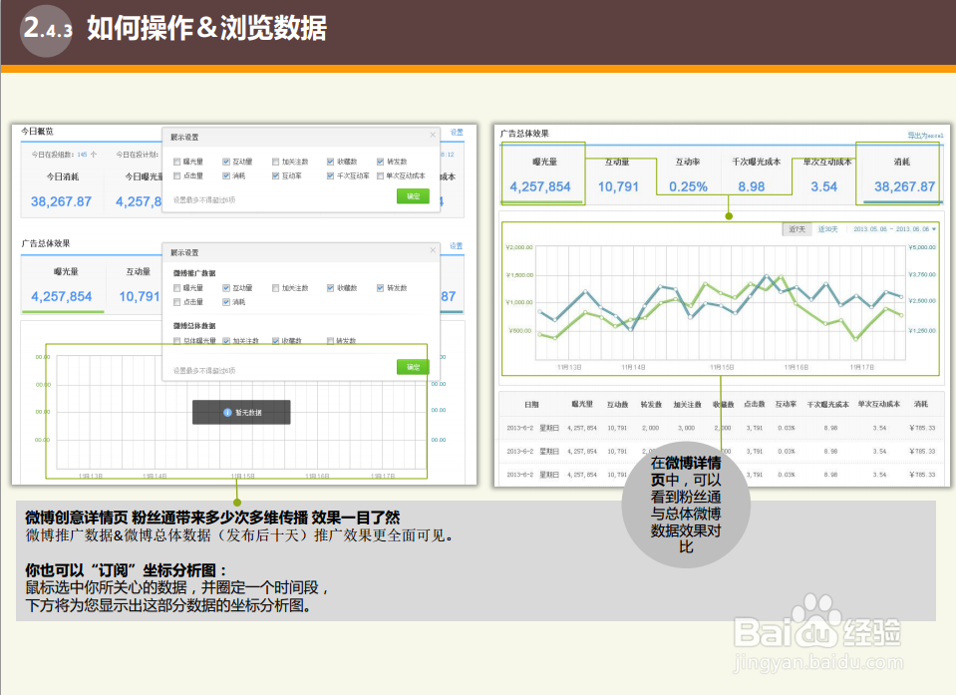The height and width of the screenshot is (695, 956).
Task: Select the 消耗 38,267.87 card in right panel
Action: [900, 174]
